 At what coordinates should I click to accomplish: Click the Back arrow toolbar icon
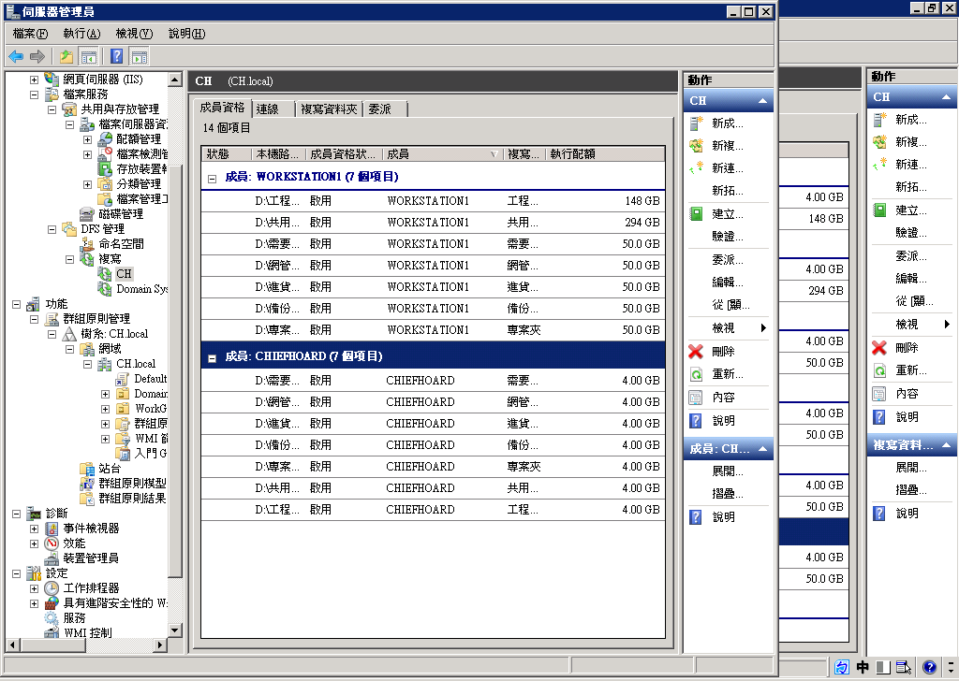point(16,57)
